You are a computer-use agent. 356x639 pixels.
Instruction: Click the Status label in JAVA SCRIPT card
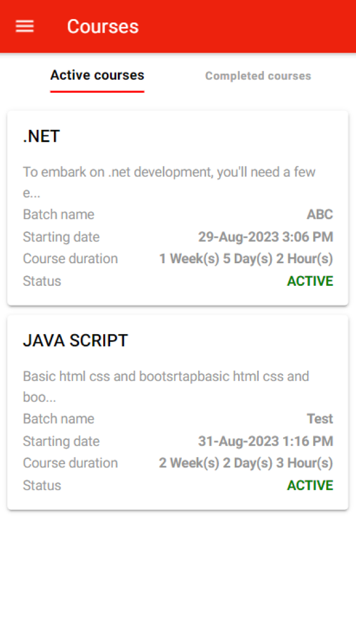pyautogui.click(x=42, y=485)
